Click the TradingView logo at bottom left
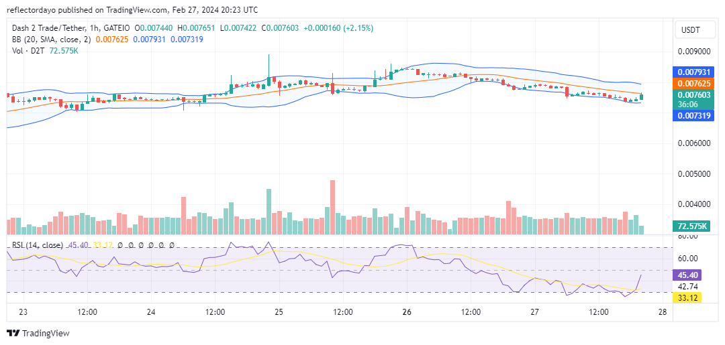Viewport: 725px width, 345px height. coord(38,333)
